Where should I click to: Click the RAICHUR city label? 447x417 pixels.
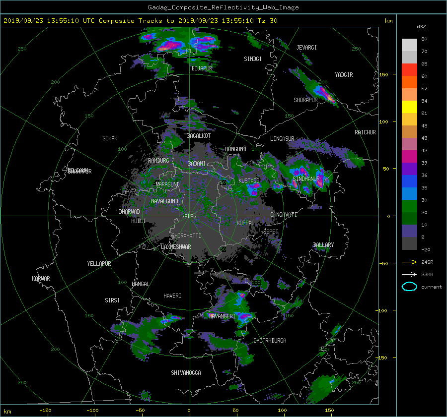(x=365, y=132)
